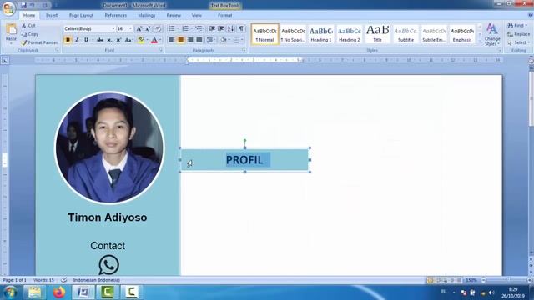The height and width of the screenshot is (300, 534).
Task: Switch to the Page Layout tab
Action: [81, 15]
